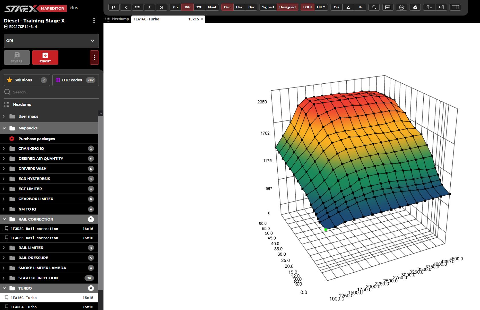Enable Signed value mode
Image resolution: width=480 pixels, height=310 pixels.
[x=268, y=7]
